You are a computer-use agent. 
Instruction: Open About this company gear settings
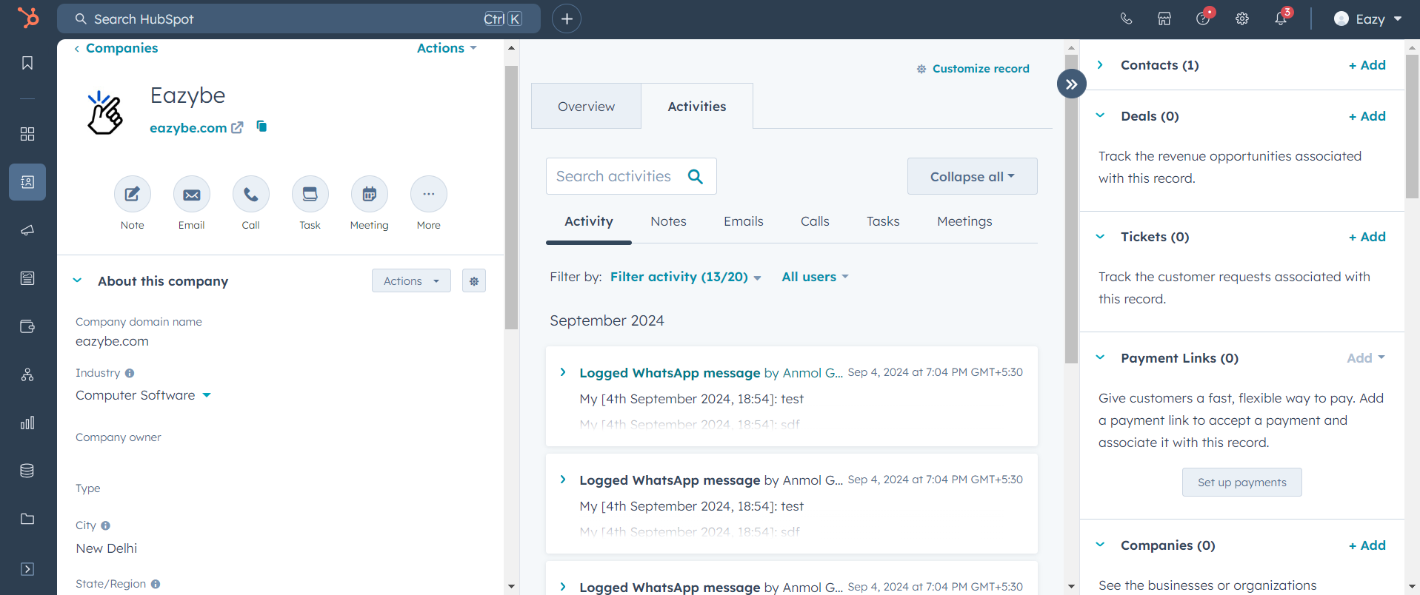pos(474,281)
